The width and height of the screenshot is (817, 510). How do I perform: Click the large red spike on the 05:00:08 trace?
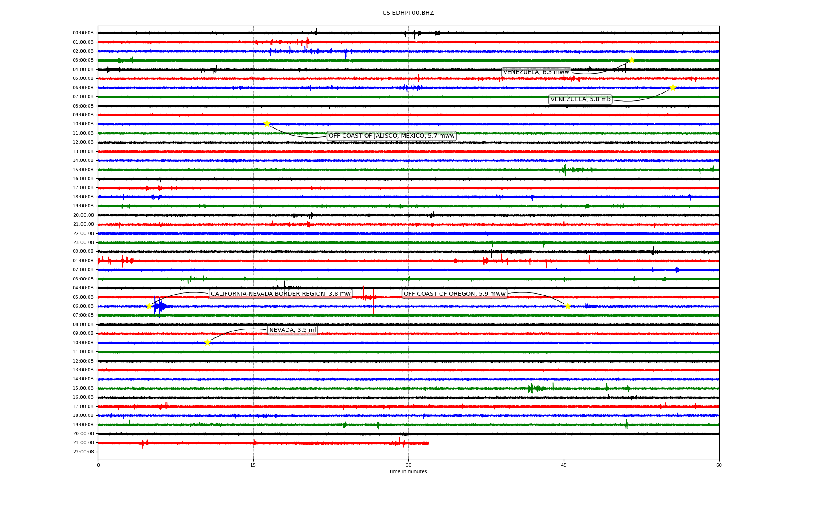point(363,296)
